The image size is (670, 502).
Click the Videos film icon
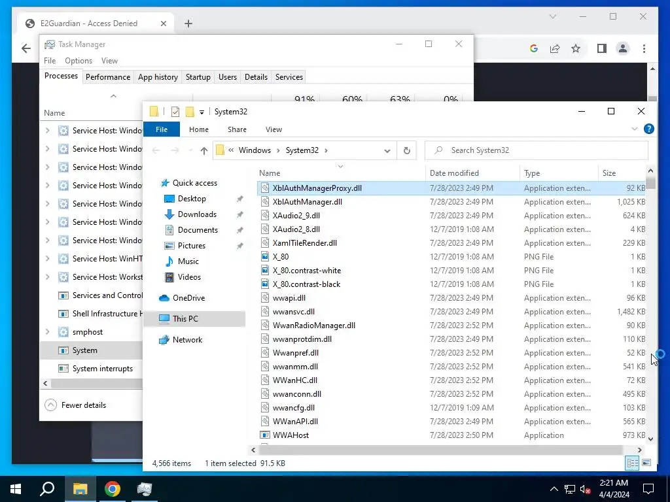point(169,277)
